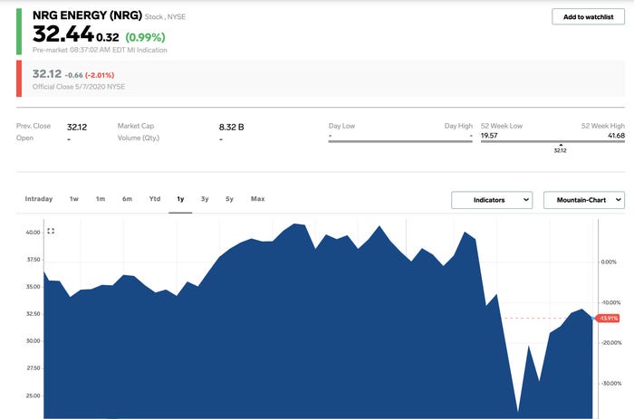Select the 5y time range tab
Image resolution: width=634 pixels, height=419 pixels.
coord(229,199)
